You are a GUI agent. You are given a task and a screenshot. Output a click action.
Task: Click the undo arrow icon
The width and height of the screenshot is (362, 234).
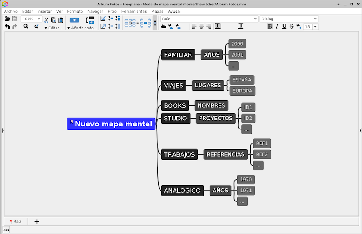pyautogui.click(x=7, y=27)
